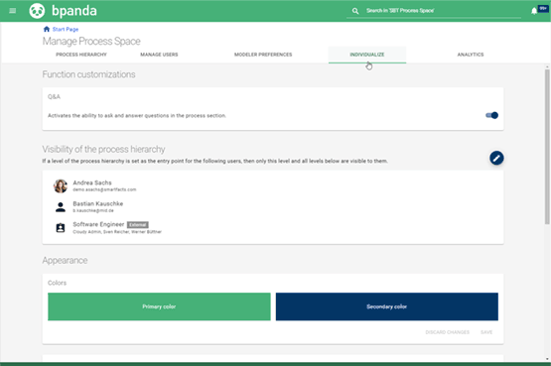The image size is (551, 366).
Task: Click Andrea Sachs' avatar photo
Action: (x=61, y=186)
